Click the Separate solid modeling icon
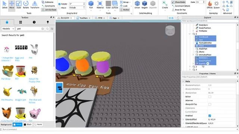Viewport: 239px width, 134px height. (x=153, y=5)
